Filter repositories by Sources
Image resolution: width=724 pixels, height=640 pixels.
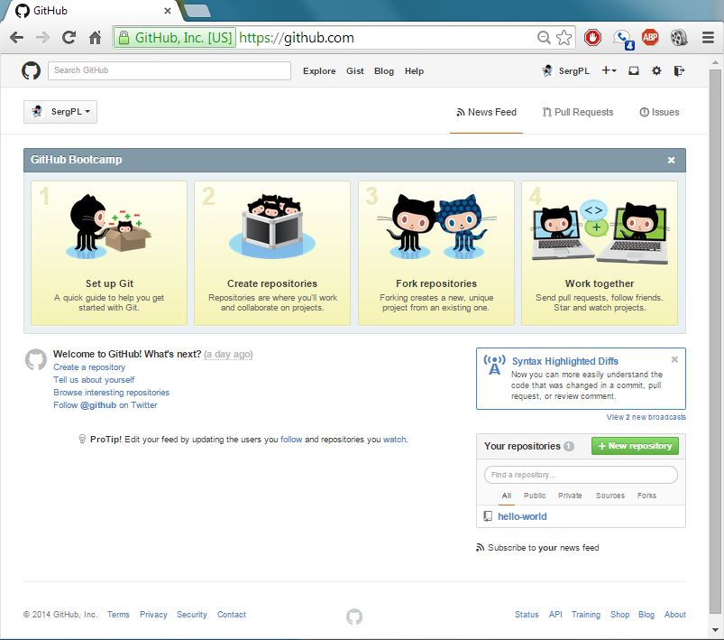point(610,496)
